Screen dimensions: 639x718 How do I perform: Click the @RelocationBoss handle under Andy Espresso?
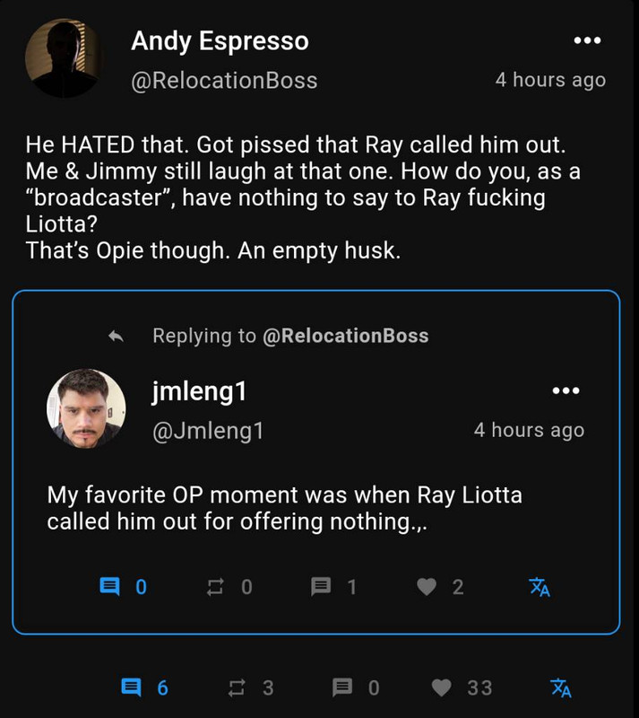point(224,80)
